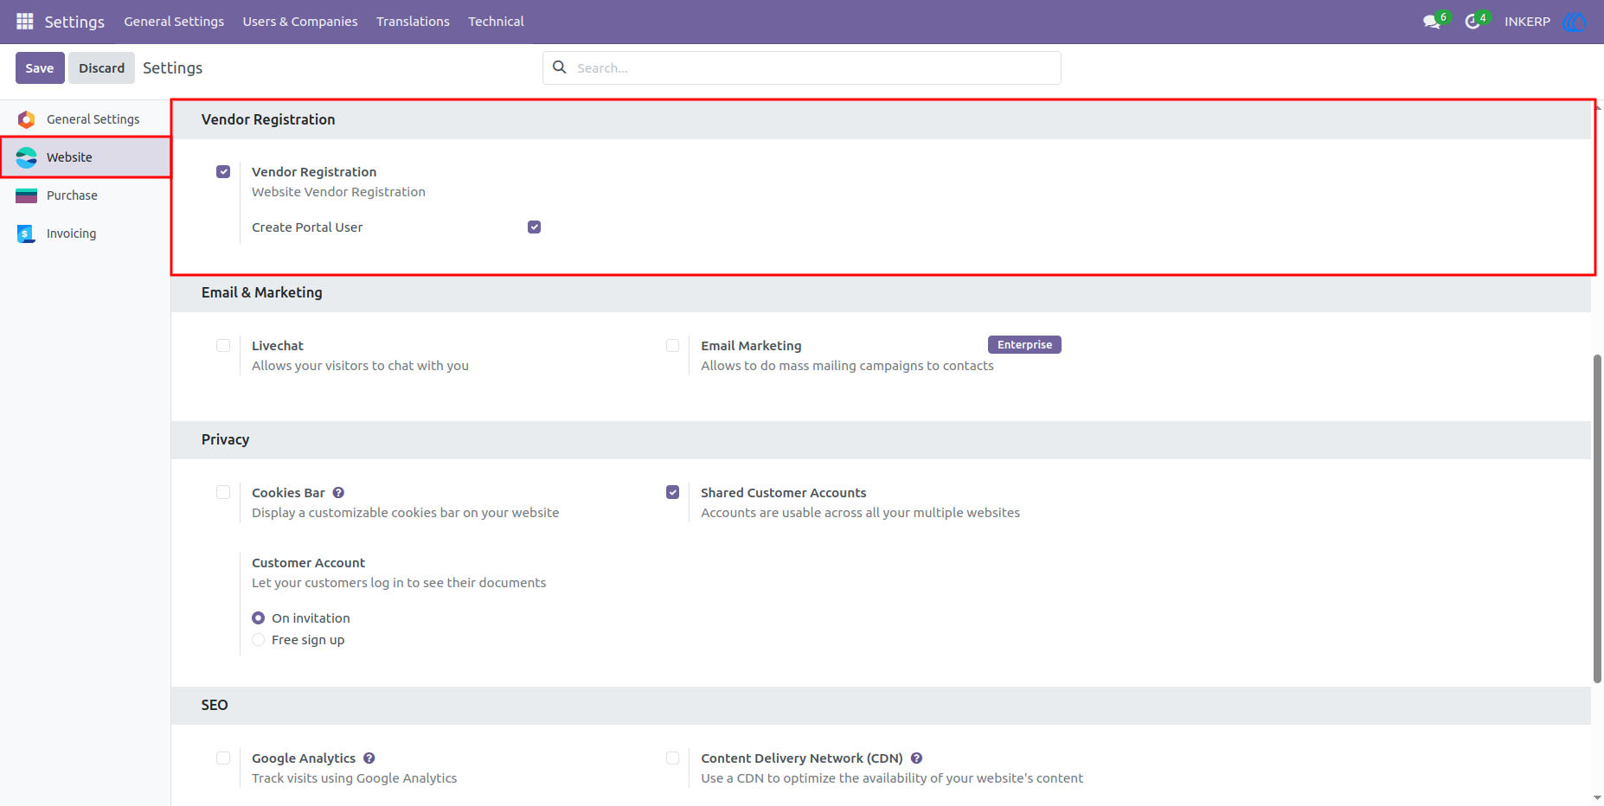1604x806 pixels.
Task: Click the SEO section header
Action: (881, 706)
